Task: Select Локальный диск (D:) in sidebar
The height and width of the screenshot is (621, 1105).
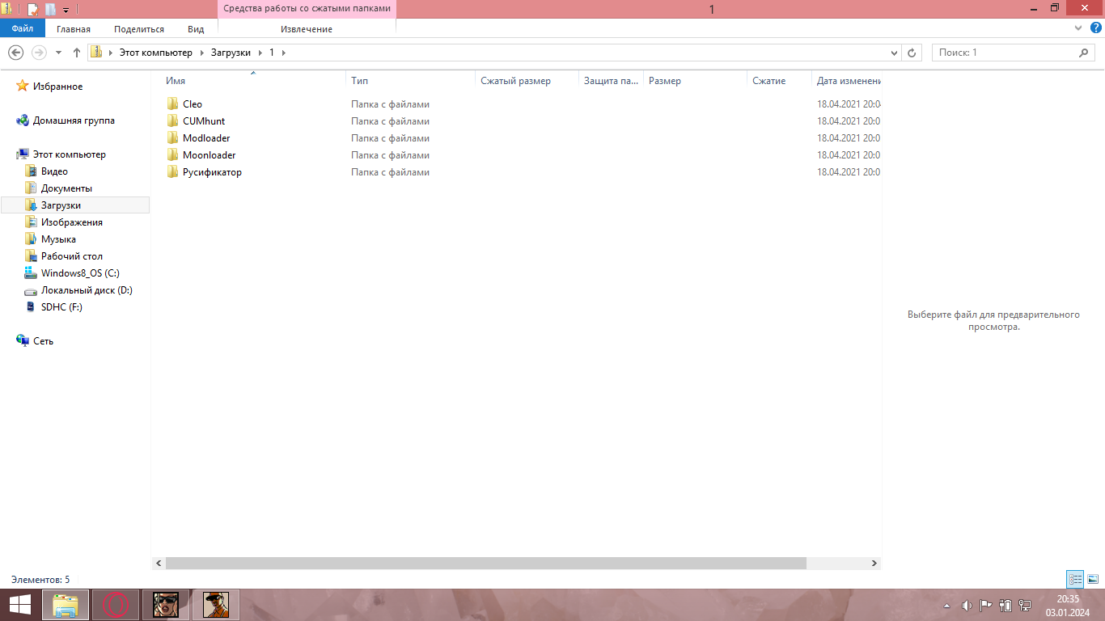Action: pos(87,290)
